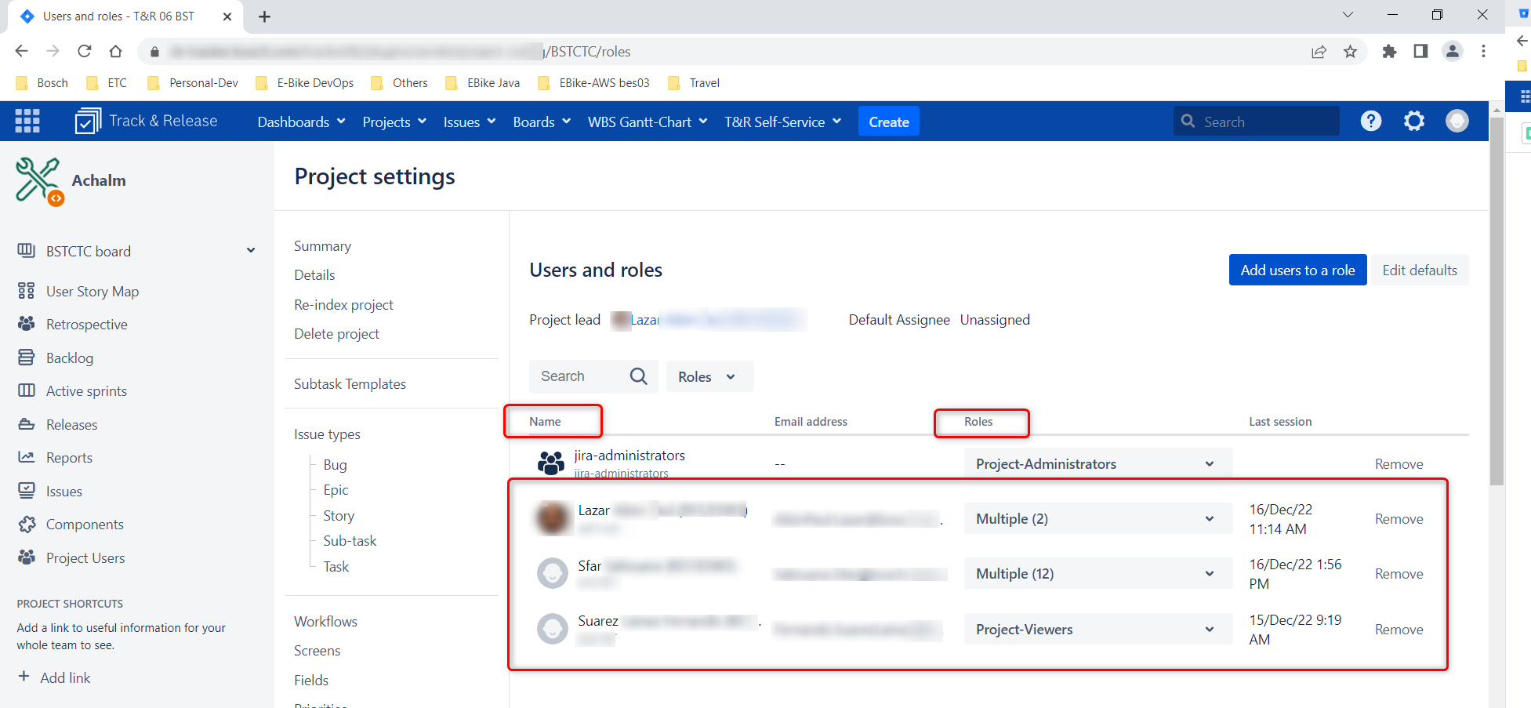Select the Workflows settings link
The image size is (1531, 708).
click(325, 622)
